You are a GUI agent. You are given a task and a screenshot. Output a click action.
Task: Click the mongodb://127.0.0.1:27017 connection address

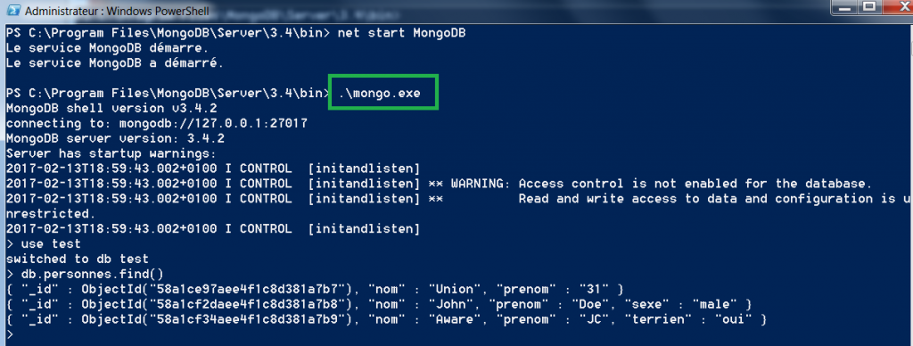click(x=213, y=123)
